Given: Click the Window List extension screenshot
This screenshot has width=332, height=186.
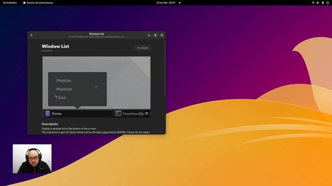Looking at the screenshot, I should (96, 87).
